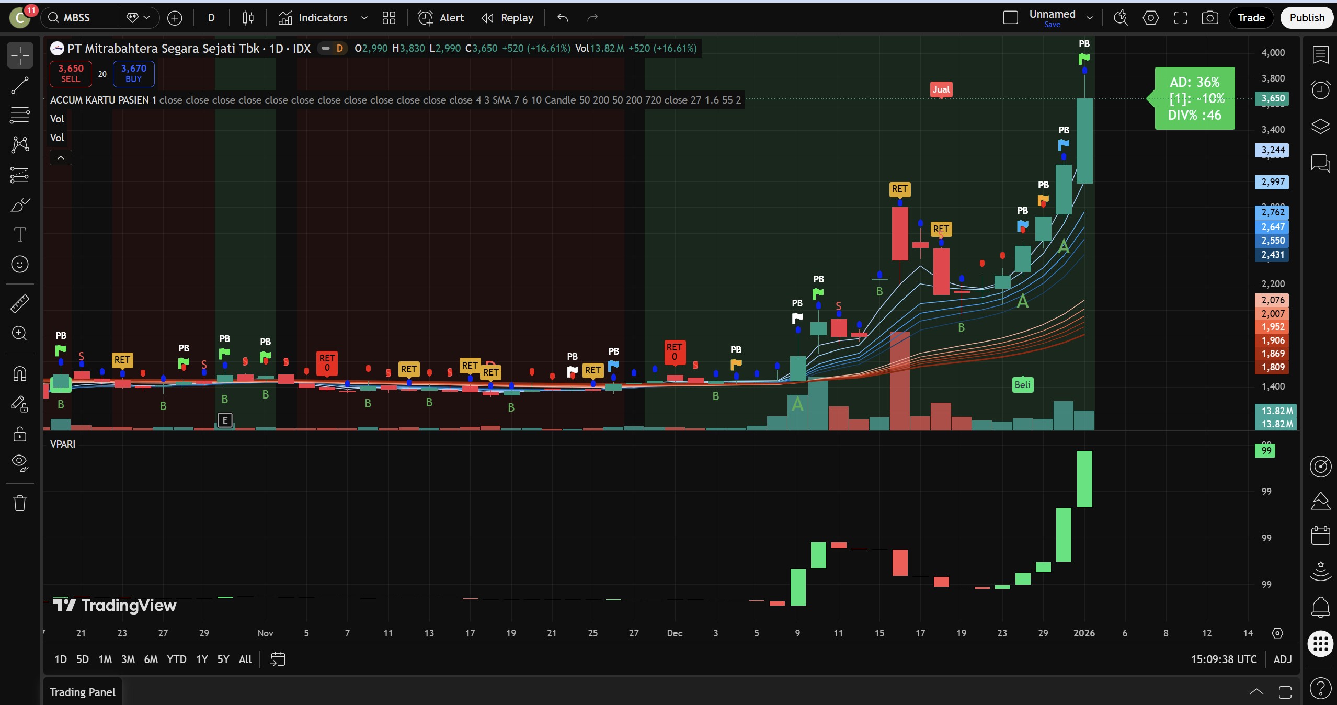Select the ruler measure tool

[20, 303]
